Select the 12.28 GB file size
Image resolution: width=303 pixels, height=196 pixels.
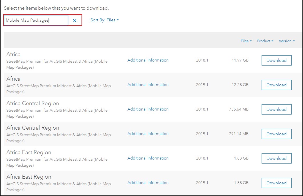coord(240,85)
